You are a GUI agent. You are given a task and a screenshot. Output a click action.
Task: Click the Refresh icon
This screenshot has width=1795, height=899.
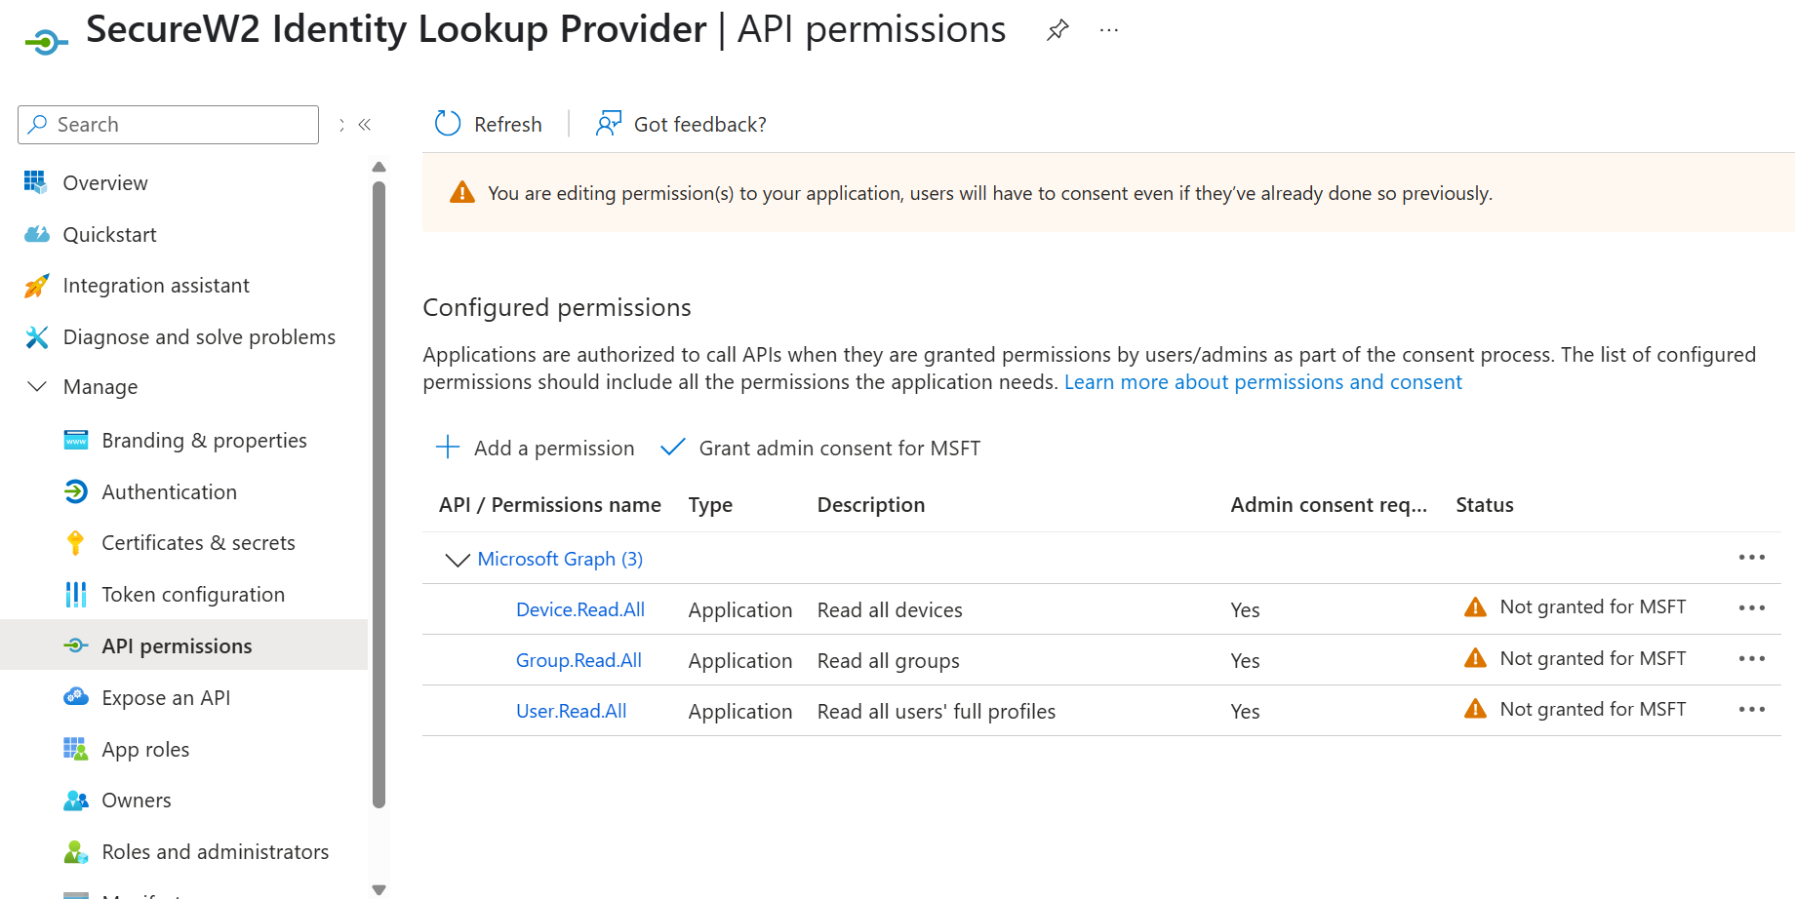point(448,124)
